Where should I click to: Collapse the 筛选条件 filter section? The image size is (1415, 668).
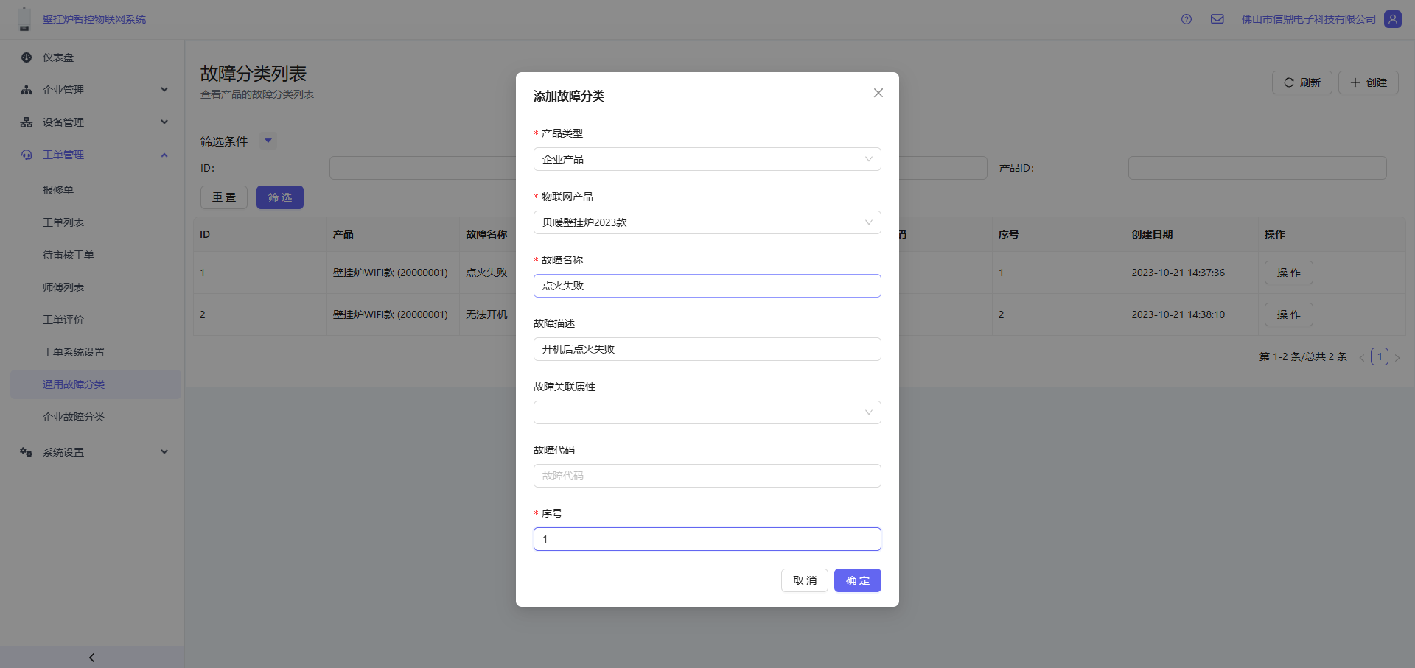click(268, 141)
